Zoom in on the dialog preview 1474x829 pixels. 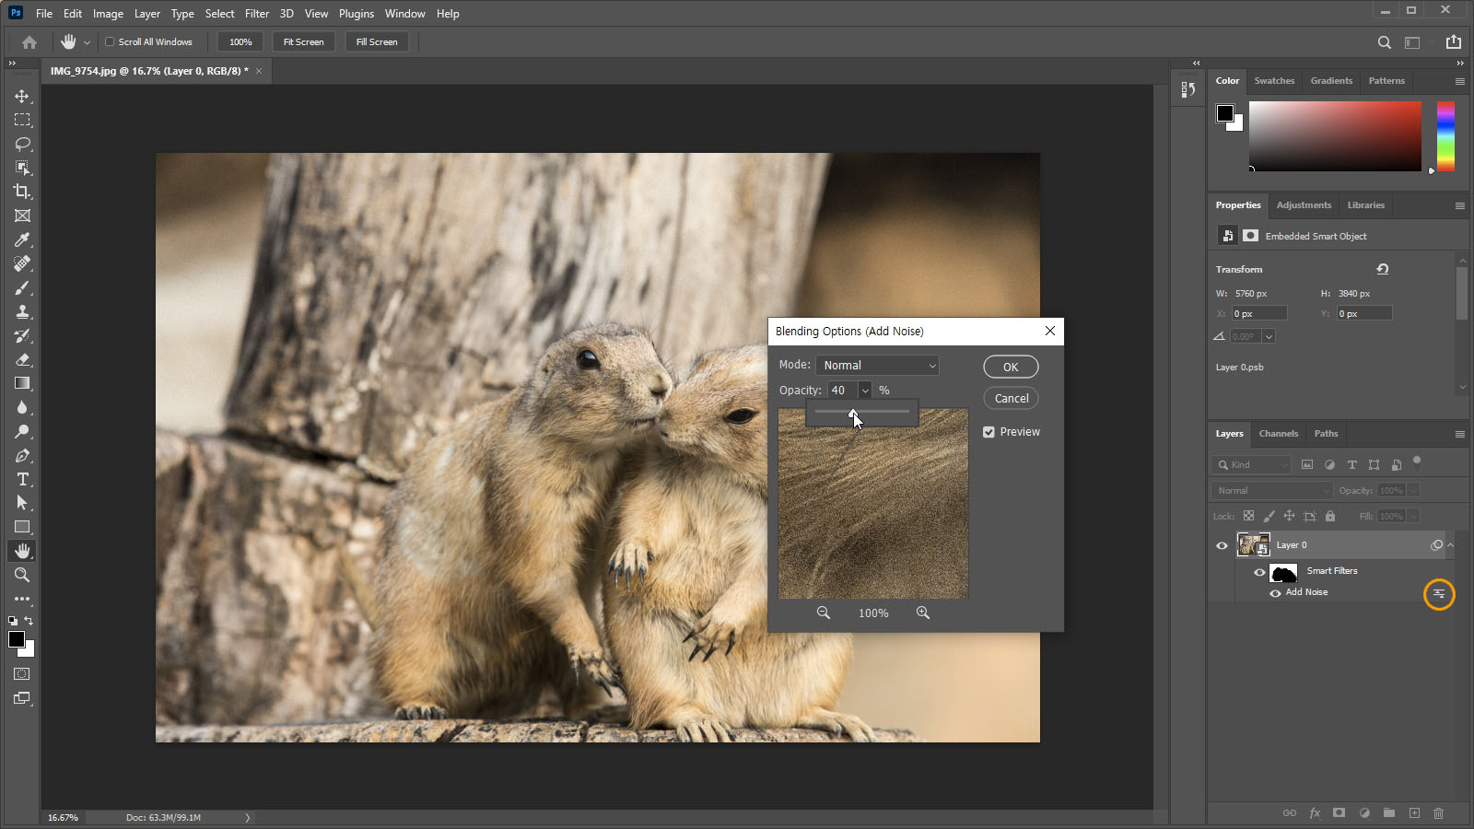(922, 613)
